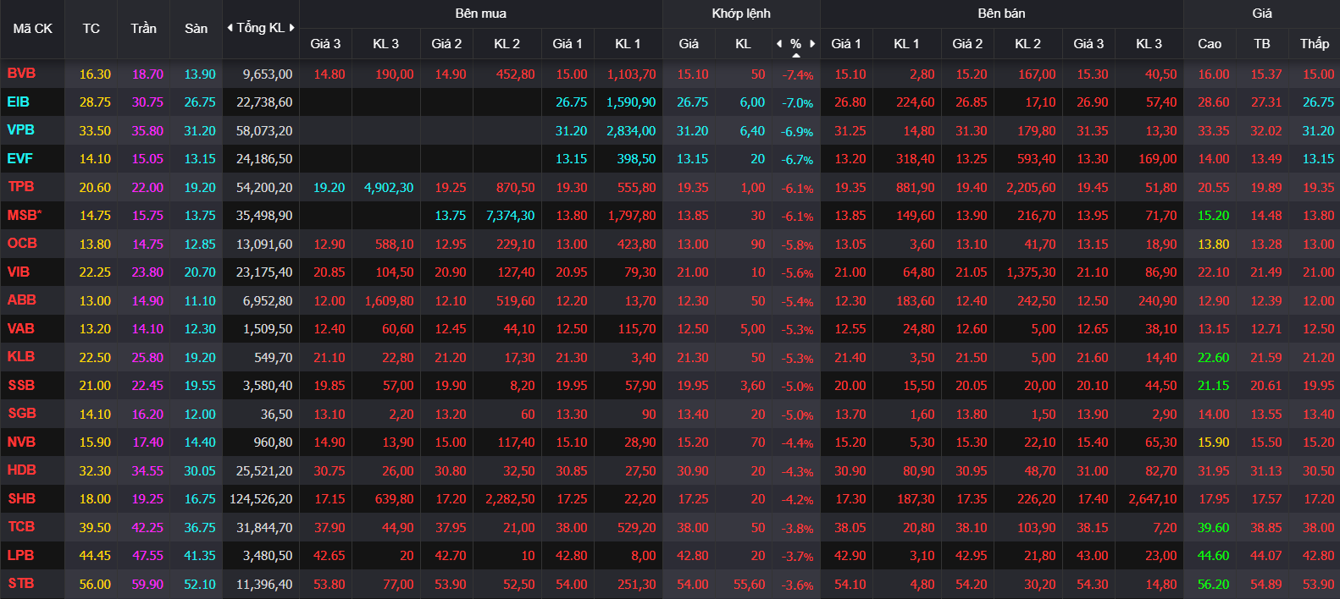Screen dimensions: 1340x599
Task: Click left arrow beside % column header
Action: point(779,43)
